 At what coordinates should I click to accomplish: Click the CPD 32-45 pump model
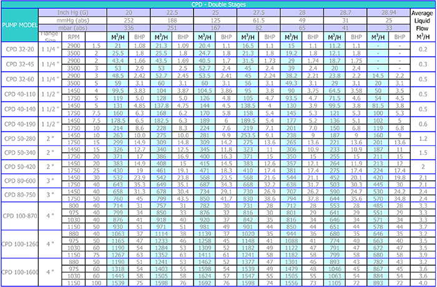click(x=20, y=64)
